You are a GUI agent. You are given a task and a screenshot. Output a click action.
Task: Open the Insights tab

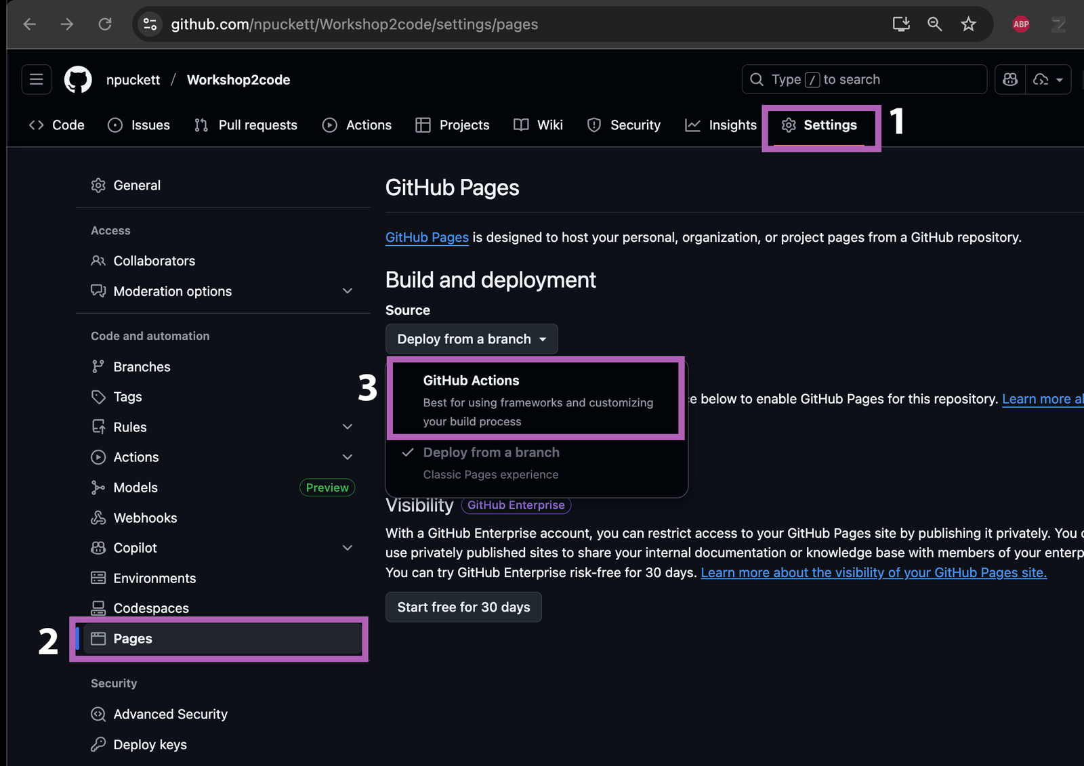pos(721,125)
